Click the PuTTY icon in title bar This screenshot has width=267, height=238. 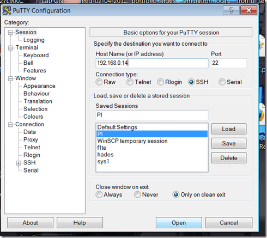[x=7, y=10]
